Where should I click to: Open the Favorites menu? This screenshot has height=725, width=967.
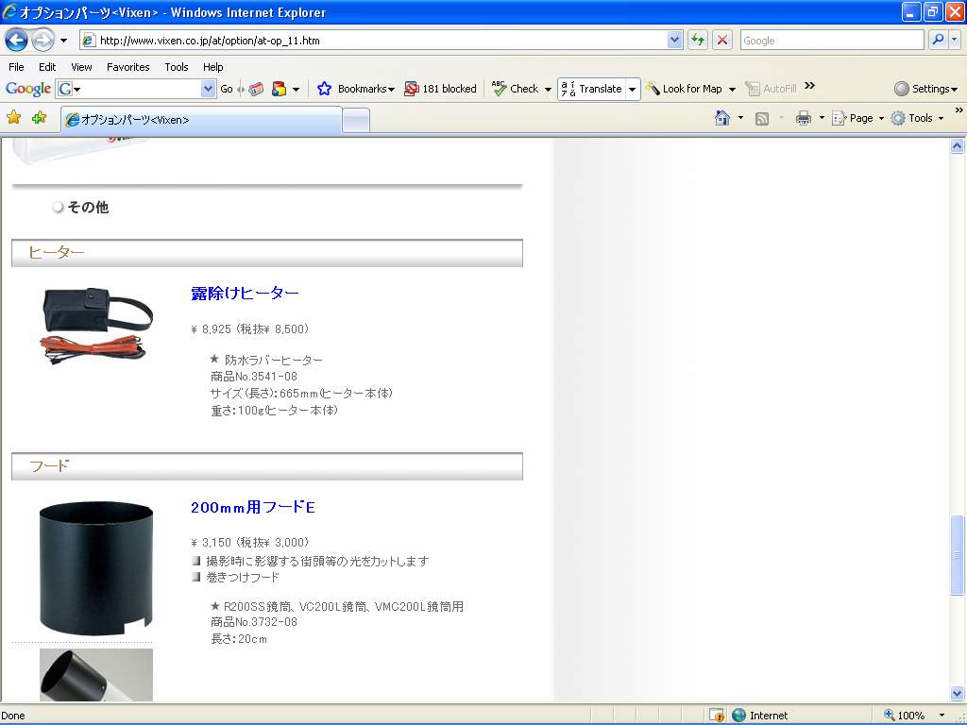point(128,67)
